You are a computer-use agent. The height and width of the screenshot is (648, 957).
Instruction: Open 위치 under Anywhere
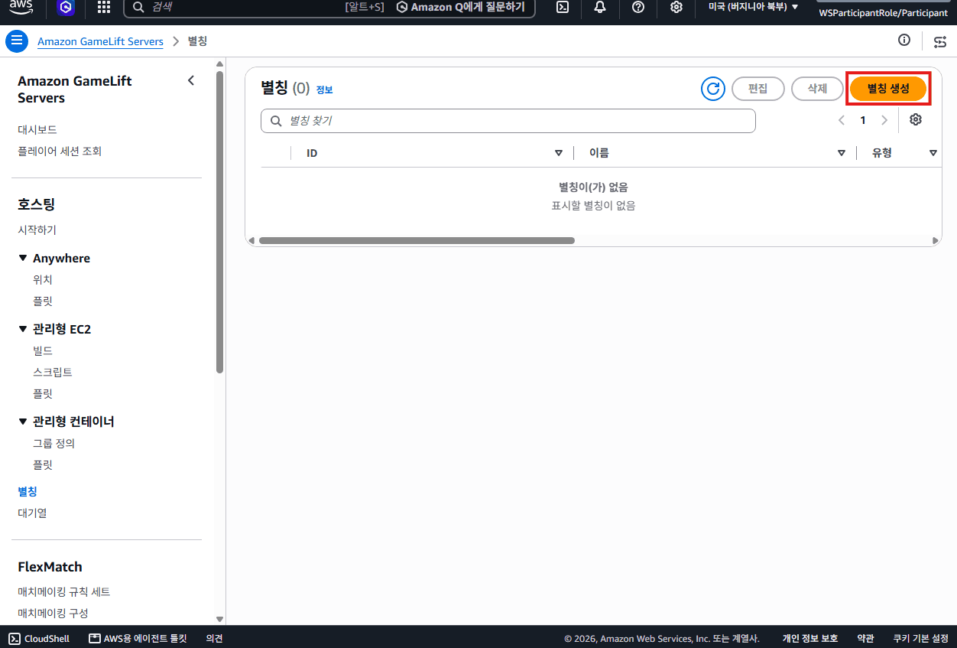tap(43, 279)
